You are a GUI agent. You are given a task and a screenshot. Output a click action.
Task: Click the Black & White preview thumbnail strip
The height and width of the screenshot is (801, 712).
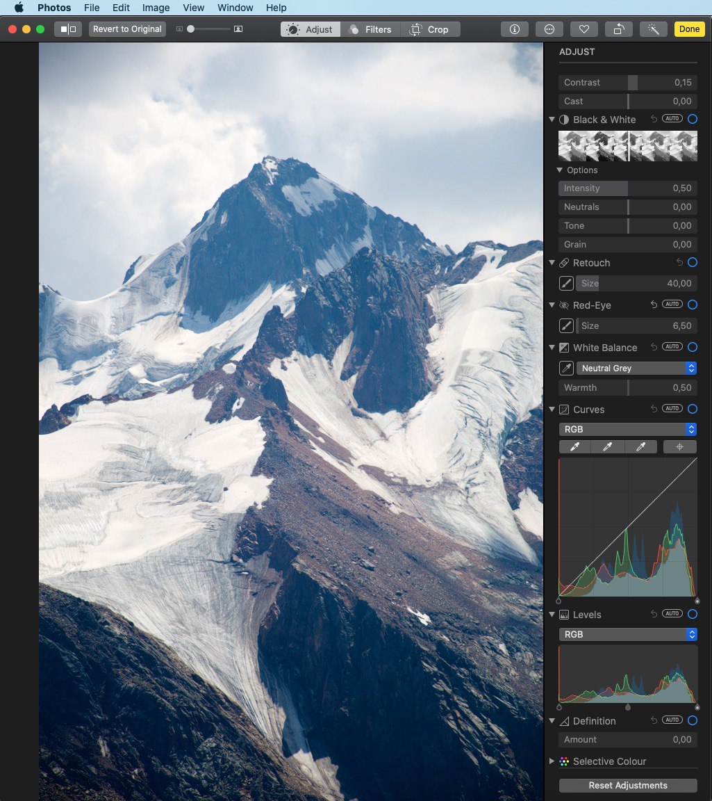628,146
